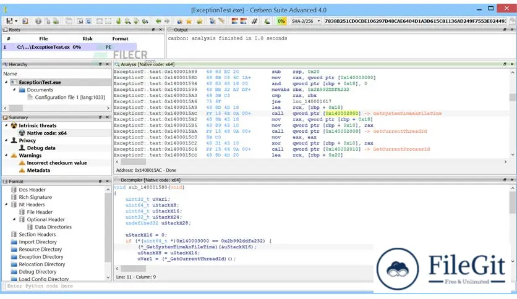Image resolution: width=517 pixels, height=299 pixels.
Task: Click the GetSystemTimeAsFileTime call reference
Action: (x=407, y=113)
